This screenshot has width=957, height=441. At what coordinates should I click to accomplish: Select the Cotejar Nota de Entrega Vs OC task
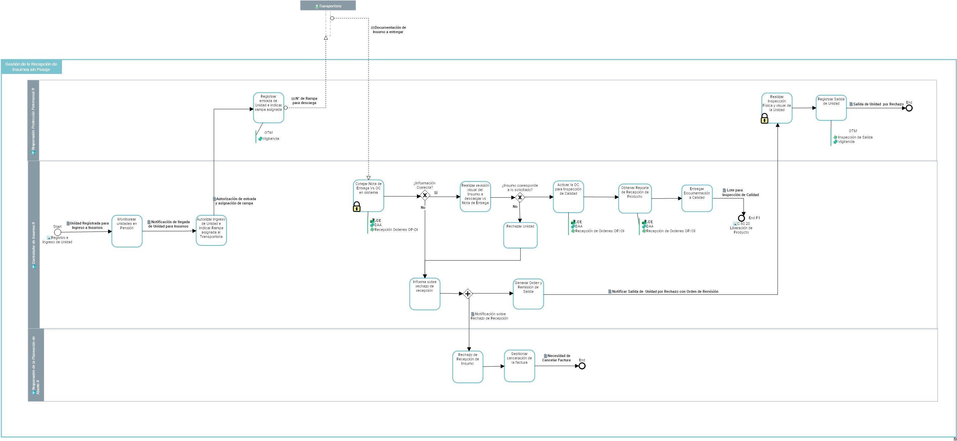click(369, 196)
